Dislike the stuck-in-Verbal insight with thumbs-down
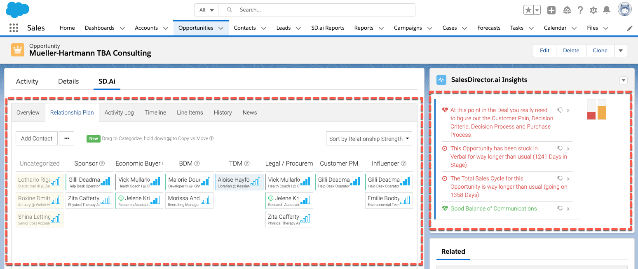 point(560,148)
